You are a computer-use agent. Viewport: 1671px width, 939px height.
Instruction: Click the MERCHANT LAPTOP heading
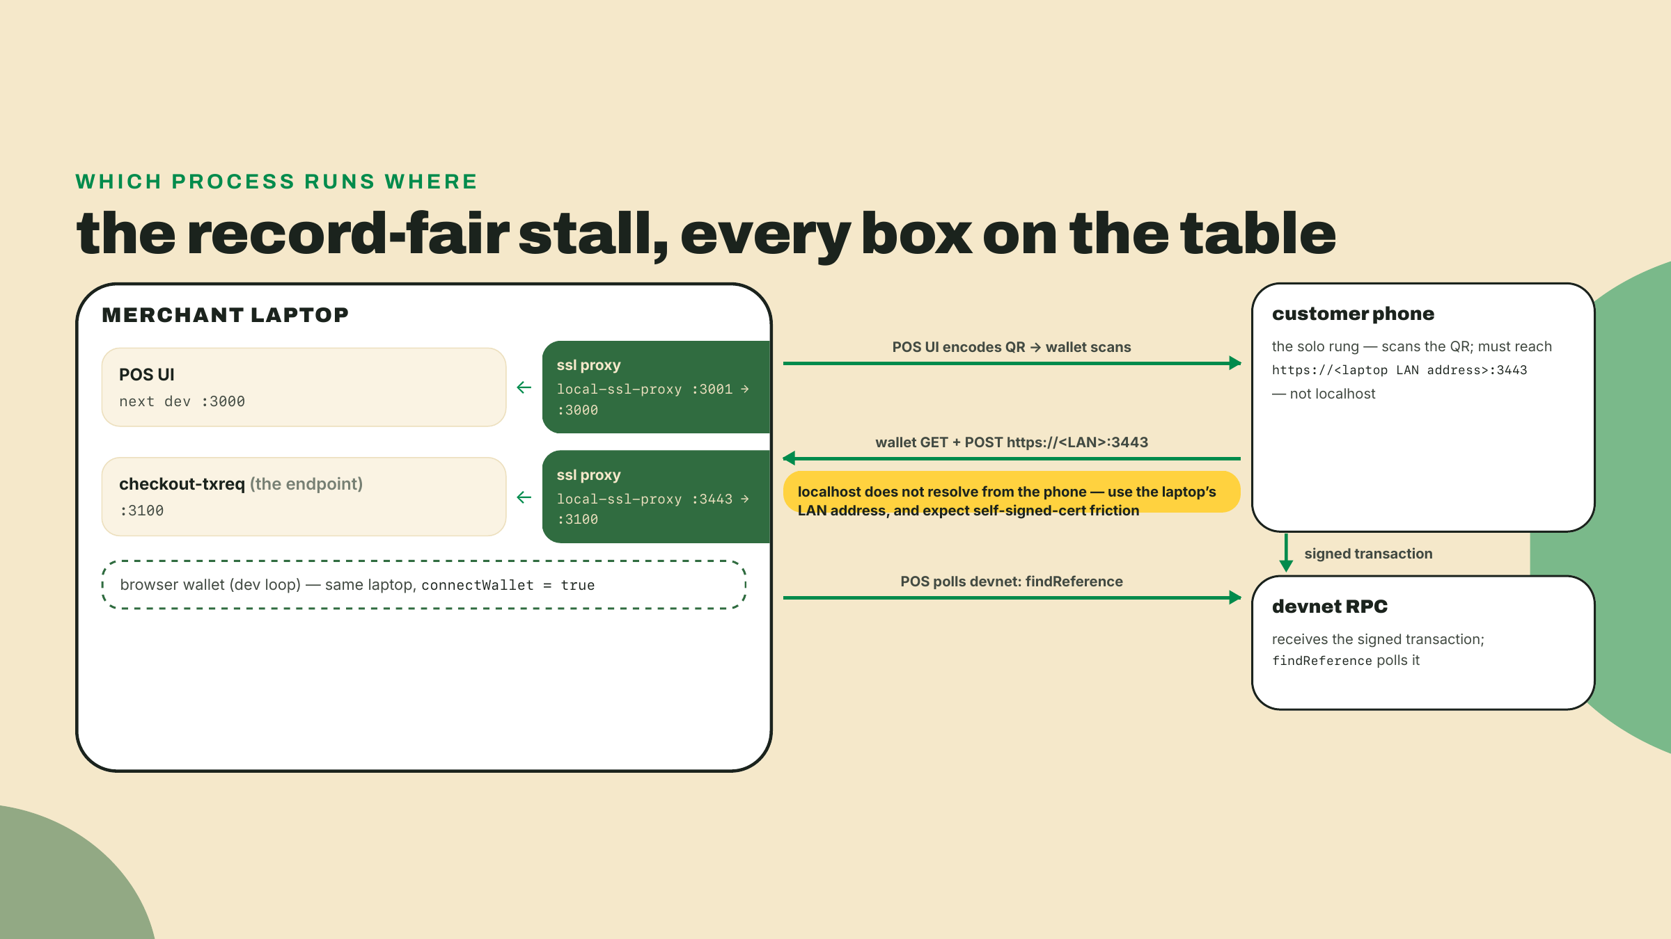(226, 315)
